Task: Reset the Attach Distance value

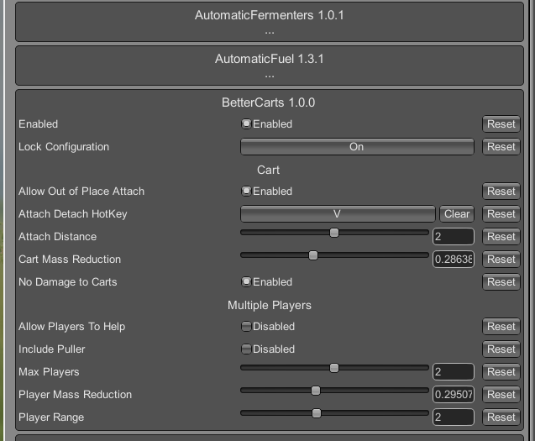Action: 501,236
